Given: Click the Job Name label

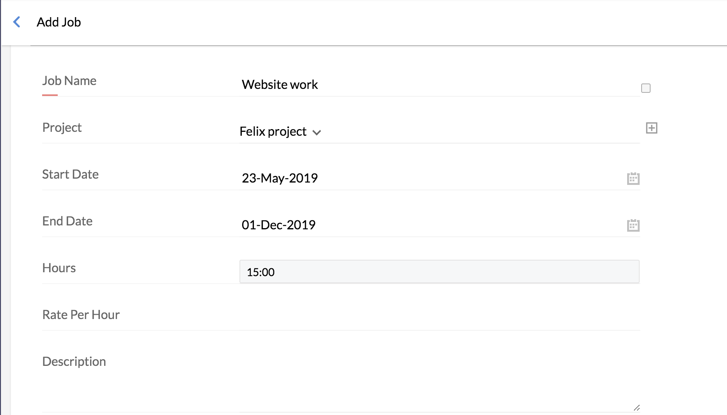Looking at the screenshot, I should point(69,81).
